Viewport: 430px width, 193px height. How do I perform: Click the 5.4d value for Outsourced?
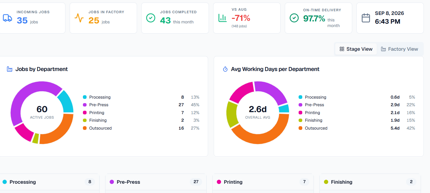click(395, 128)
